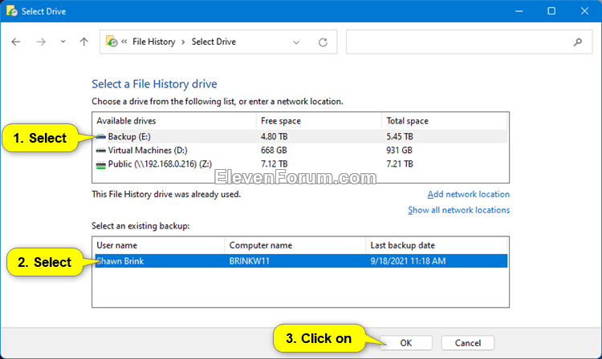This screenshot has height=359, width=602.
Task: Click the 7.21 TB total space value
Action: 400,164
